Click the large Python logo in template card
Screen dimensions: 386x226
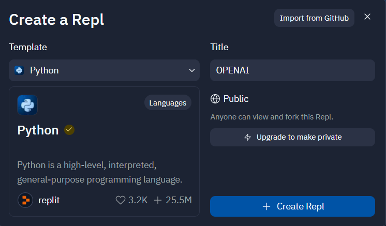(27, 105)
